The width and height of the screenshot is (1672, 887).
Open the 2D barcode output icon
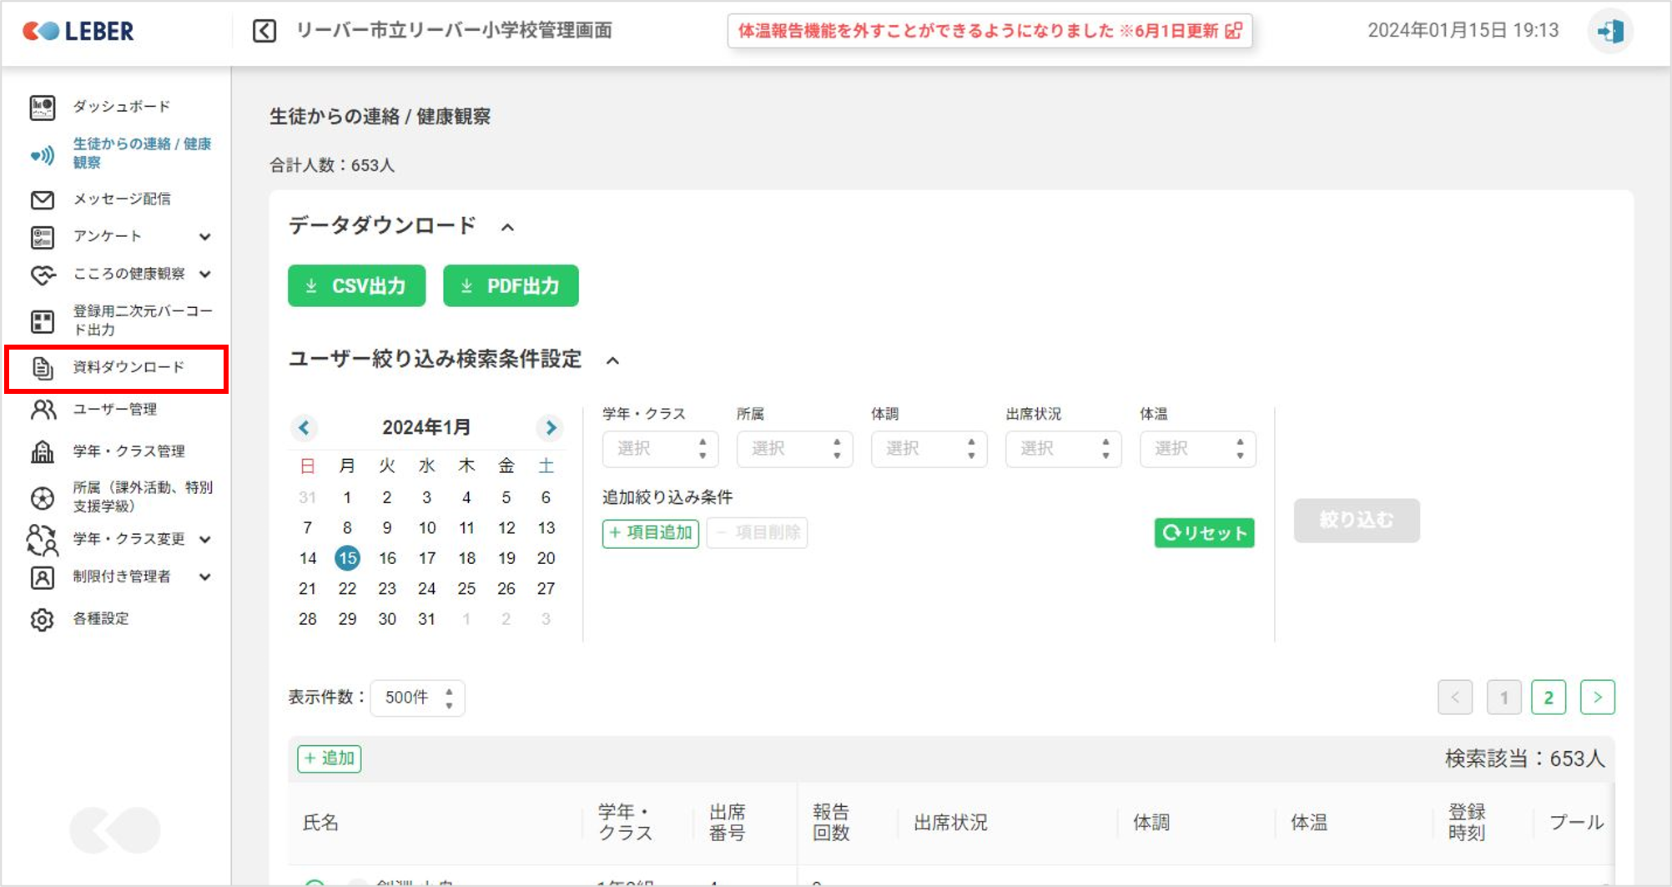pos(43,321)
